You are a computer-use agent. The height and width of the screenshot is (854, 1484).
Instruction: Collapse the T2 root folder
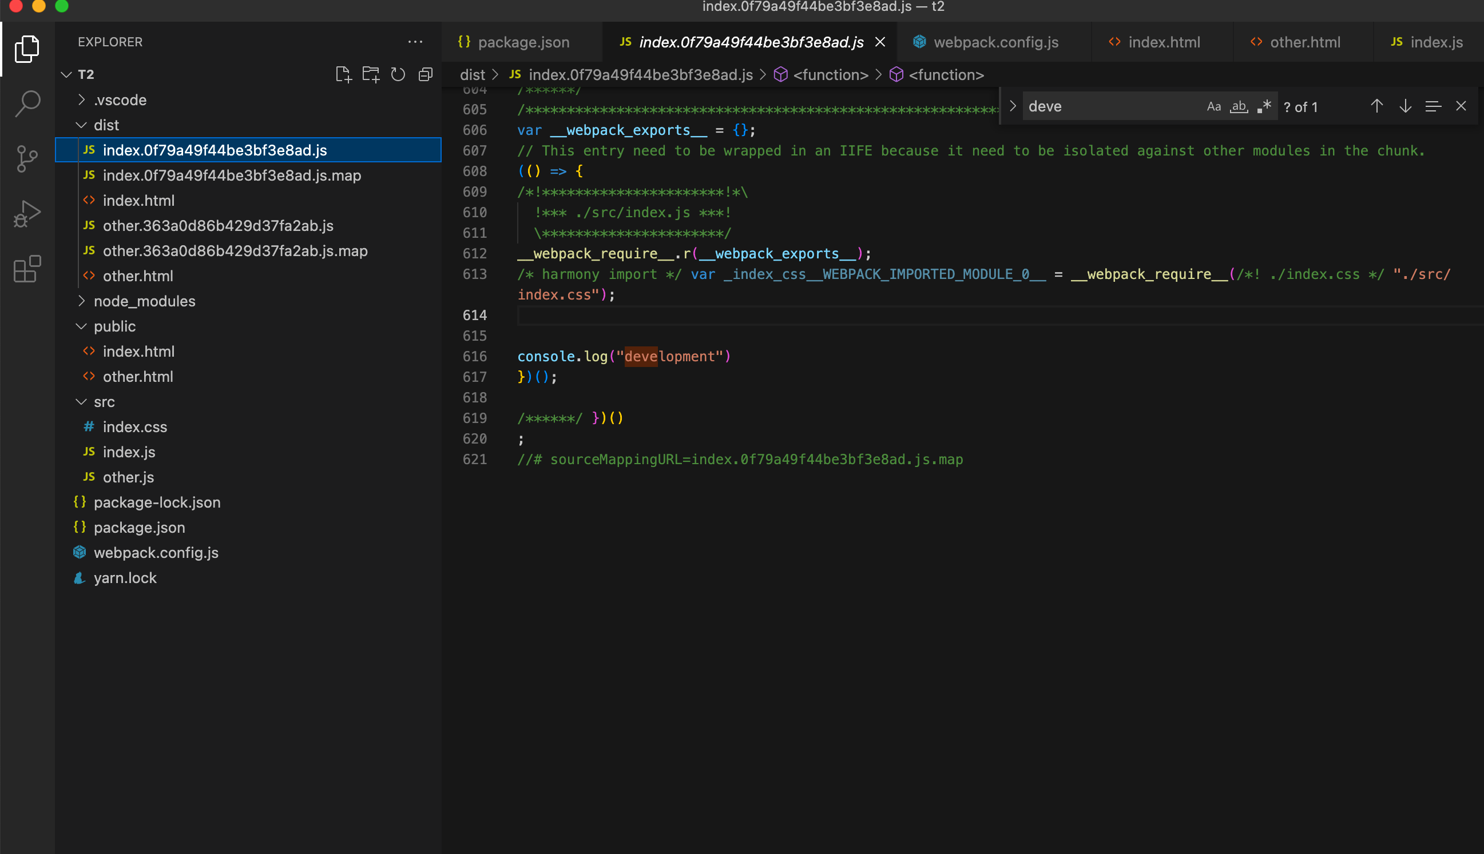click(x=66, y=74)
